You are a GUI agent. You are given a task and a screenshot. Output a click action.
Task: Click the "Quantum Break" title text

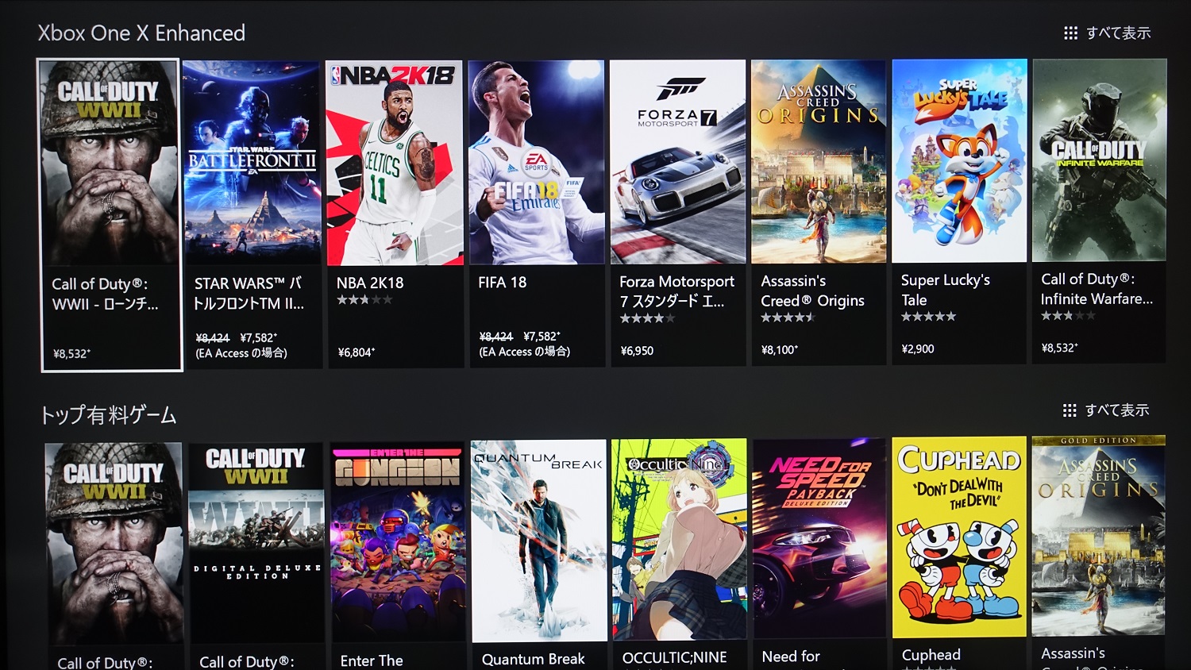tap(533, 659)
